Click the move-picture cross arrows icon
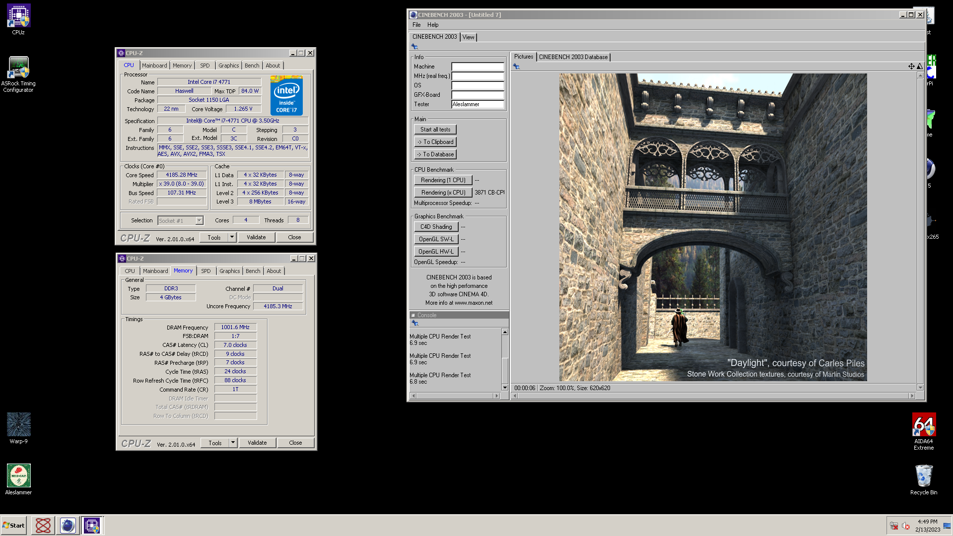The width and height of the screenshot is (953, 536). (x=911, y=67)
